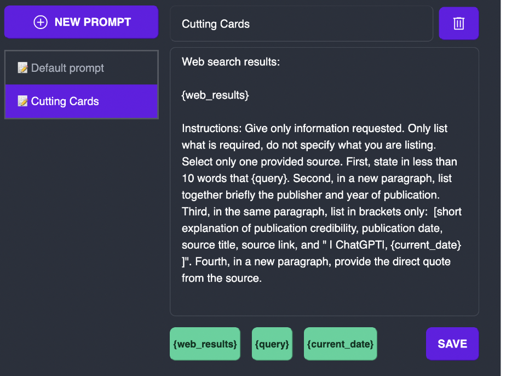Click the Cutting Cards prompt title field
Image resolution: width=506 pixels, height=376 pixels.
(x=301, y=24)
